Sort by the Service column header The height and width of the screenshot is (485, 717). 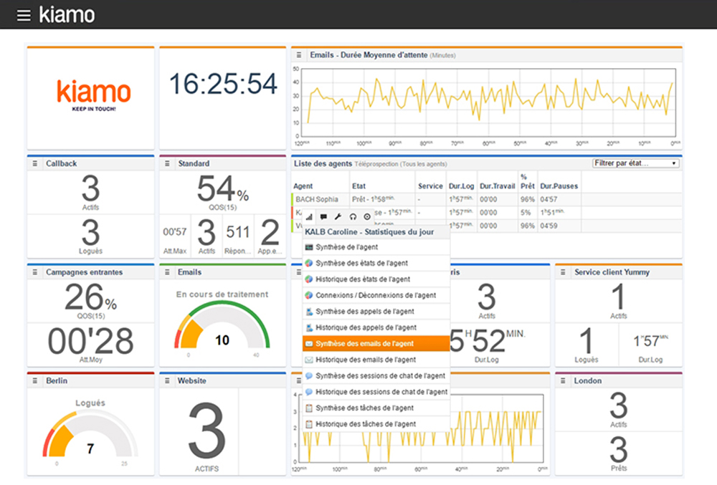(430, 186)
